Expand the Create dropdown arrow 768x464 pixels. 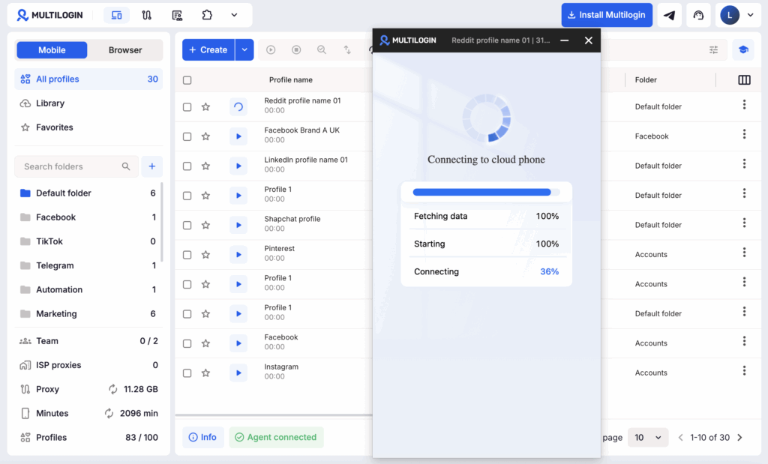point(244,50)
